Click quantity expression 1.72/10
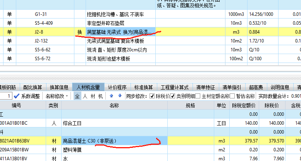The image size is (301, 161). [263, 41]
